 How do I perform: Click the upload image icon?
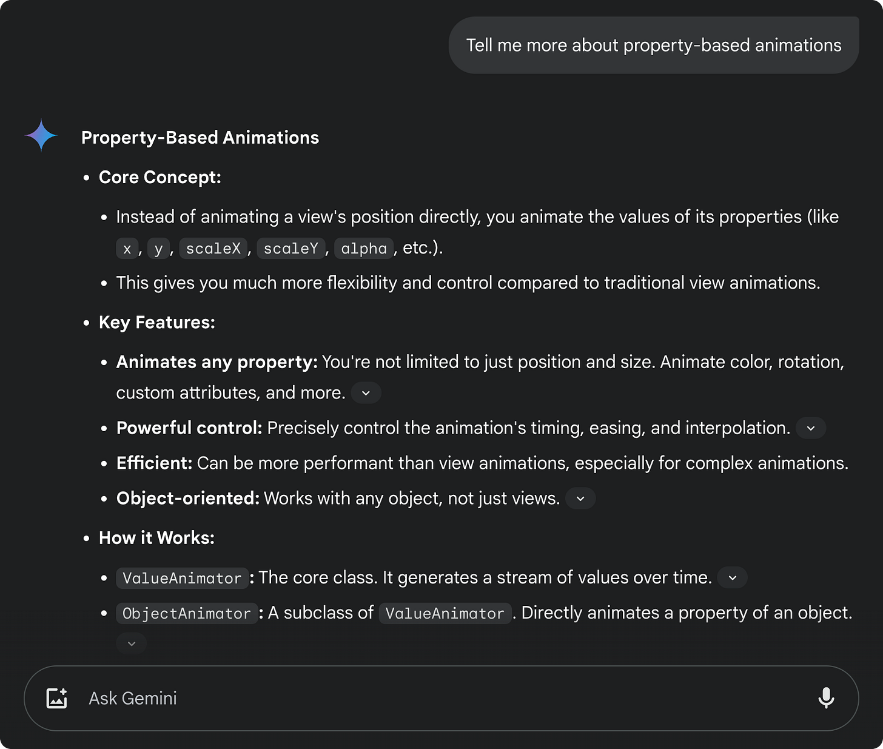click(57, 698)
